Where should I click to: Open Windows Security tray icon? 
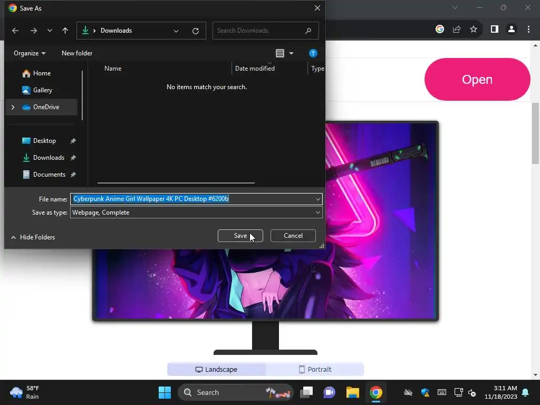(425, 392)
